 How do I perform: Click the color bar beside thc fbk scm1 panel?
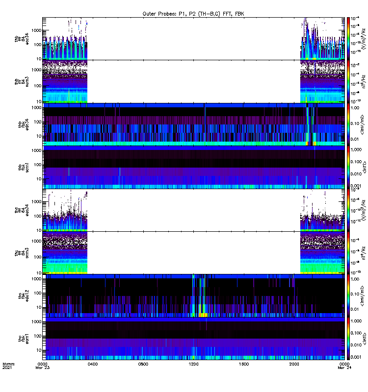click(x=348, y=339)
